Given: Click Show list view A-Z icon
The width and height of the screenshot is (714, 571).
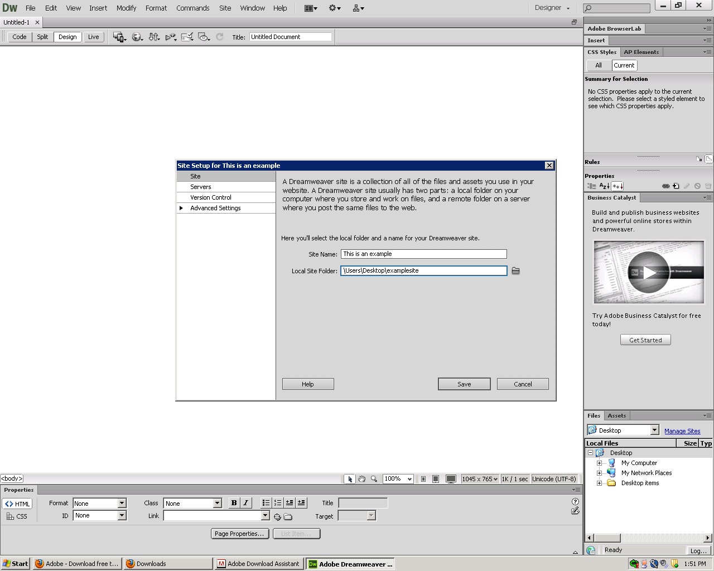Looking at the screenshot, I should click(605, 186).
